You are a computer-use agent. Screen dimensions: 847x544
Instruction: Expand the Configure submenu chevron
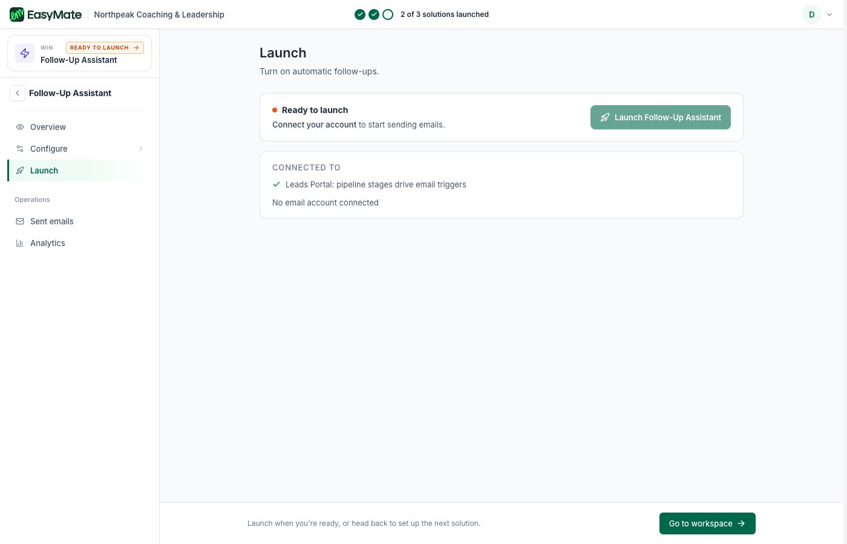pyautogui.click(x=141, y=149)
